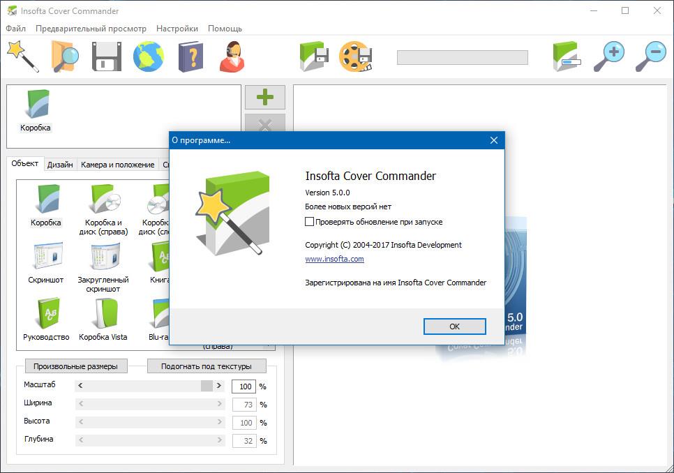
Task: Increase Масштаб with the right arrow
Action: pyautogui.click(x=219, y=386)
